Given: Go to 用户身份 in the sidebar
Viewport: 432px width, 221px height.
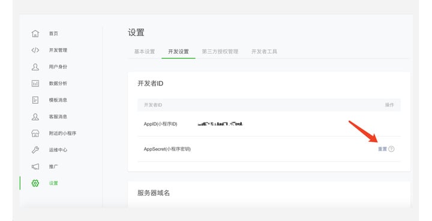Looking at the screenshot, I should point(58,67).
